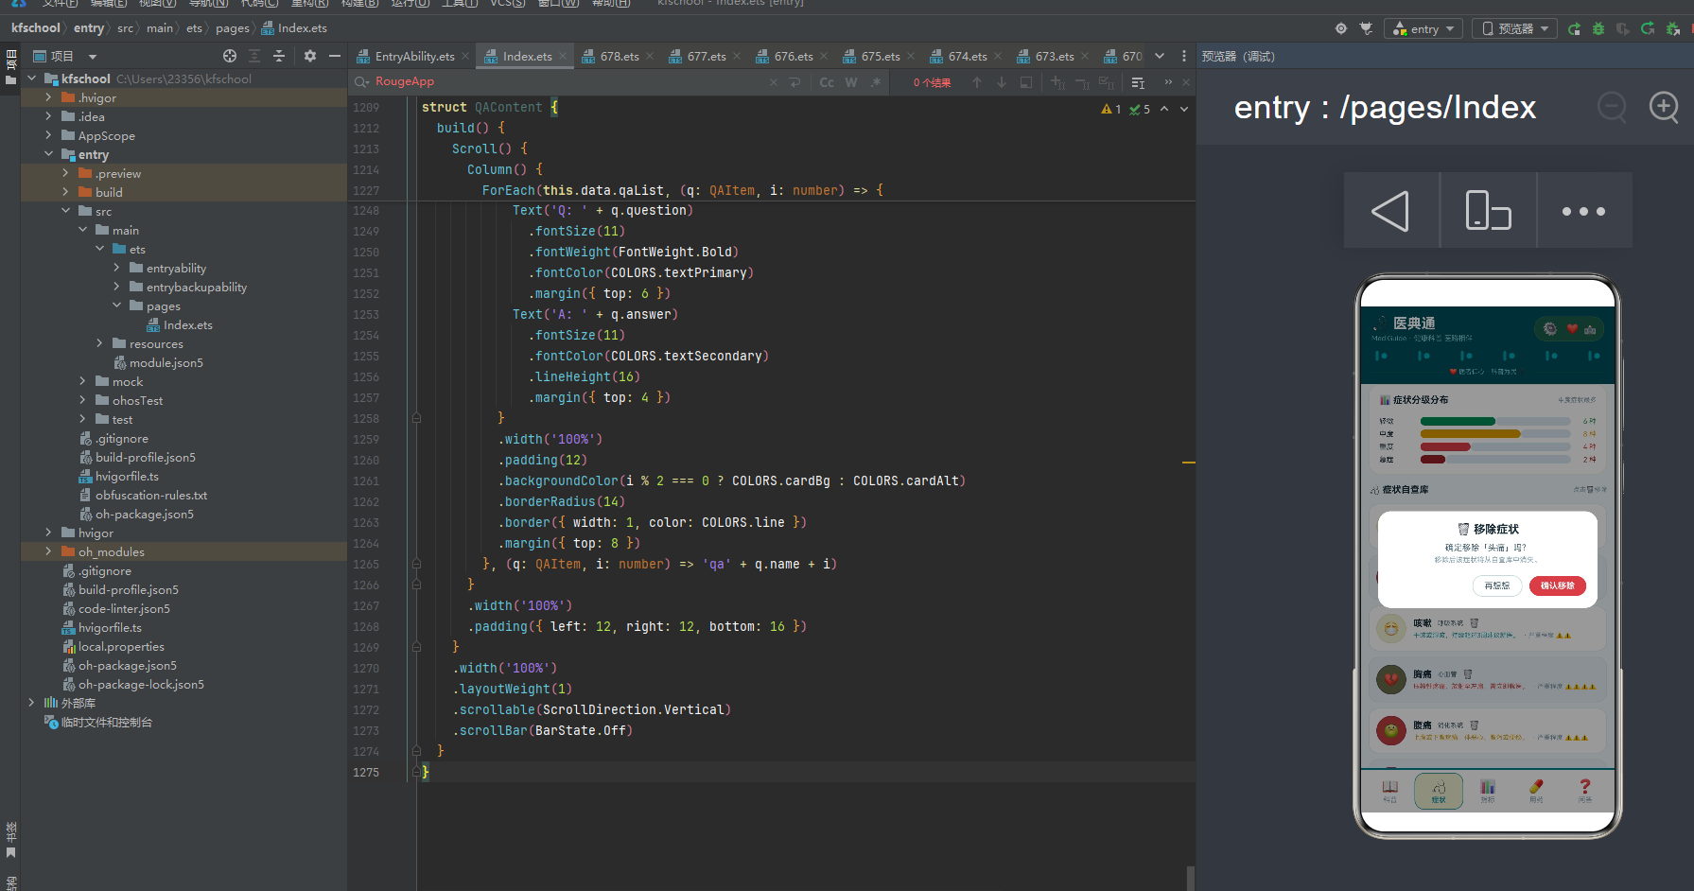Screen dimensions: 1694x891
Task: Open the previewer three-dots more menu
Action: pyautogui.click(x=1584, y=210)
